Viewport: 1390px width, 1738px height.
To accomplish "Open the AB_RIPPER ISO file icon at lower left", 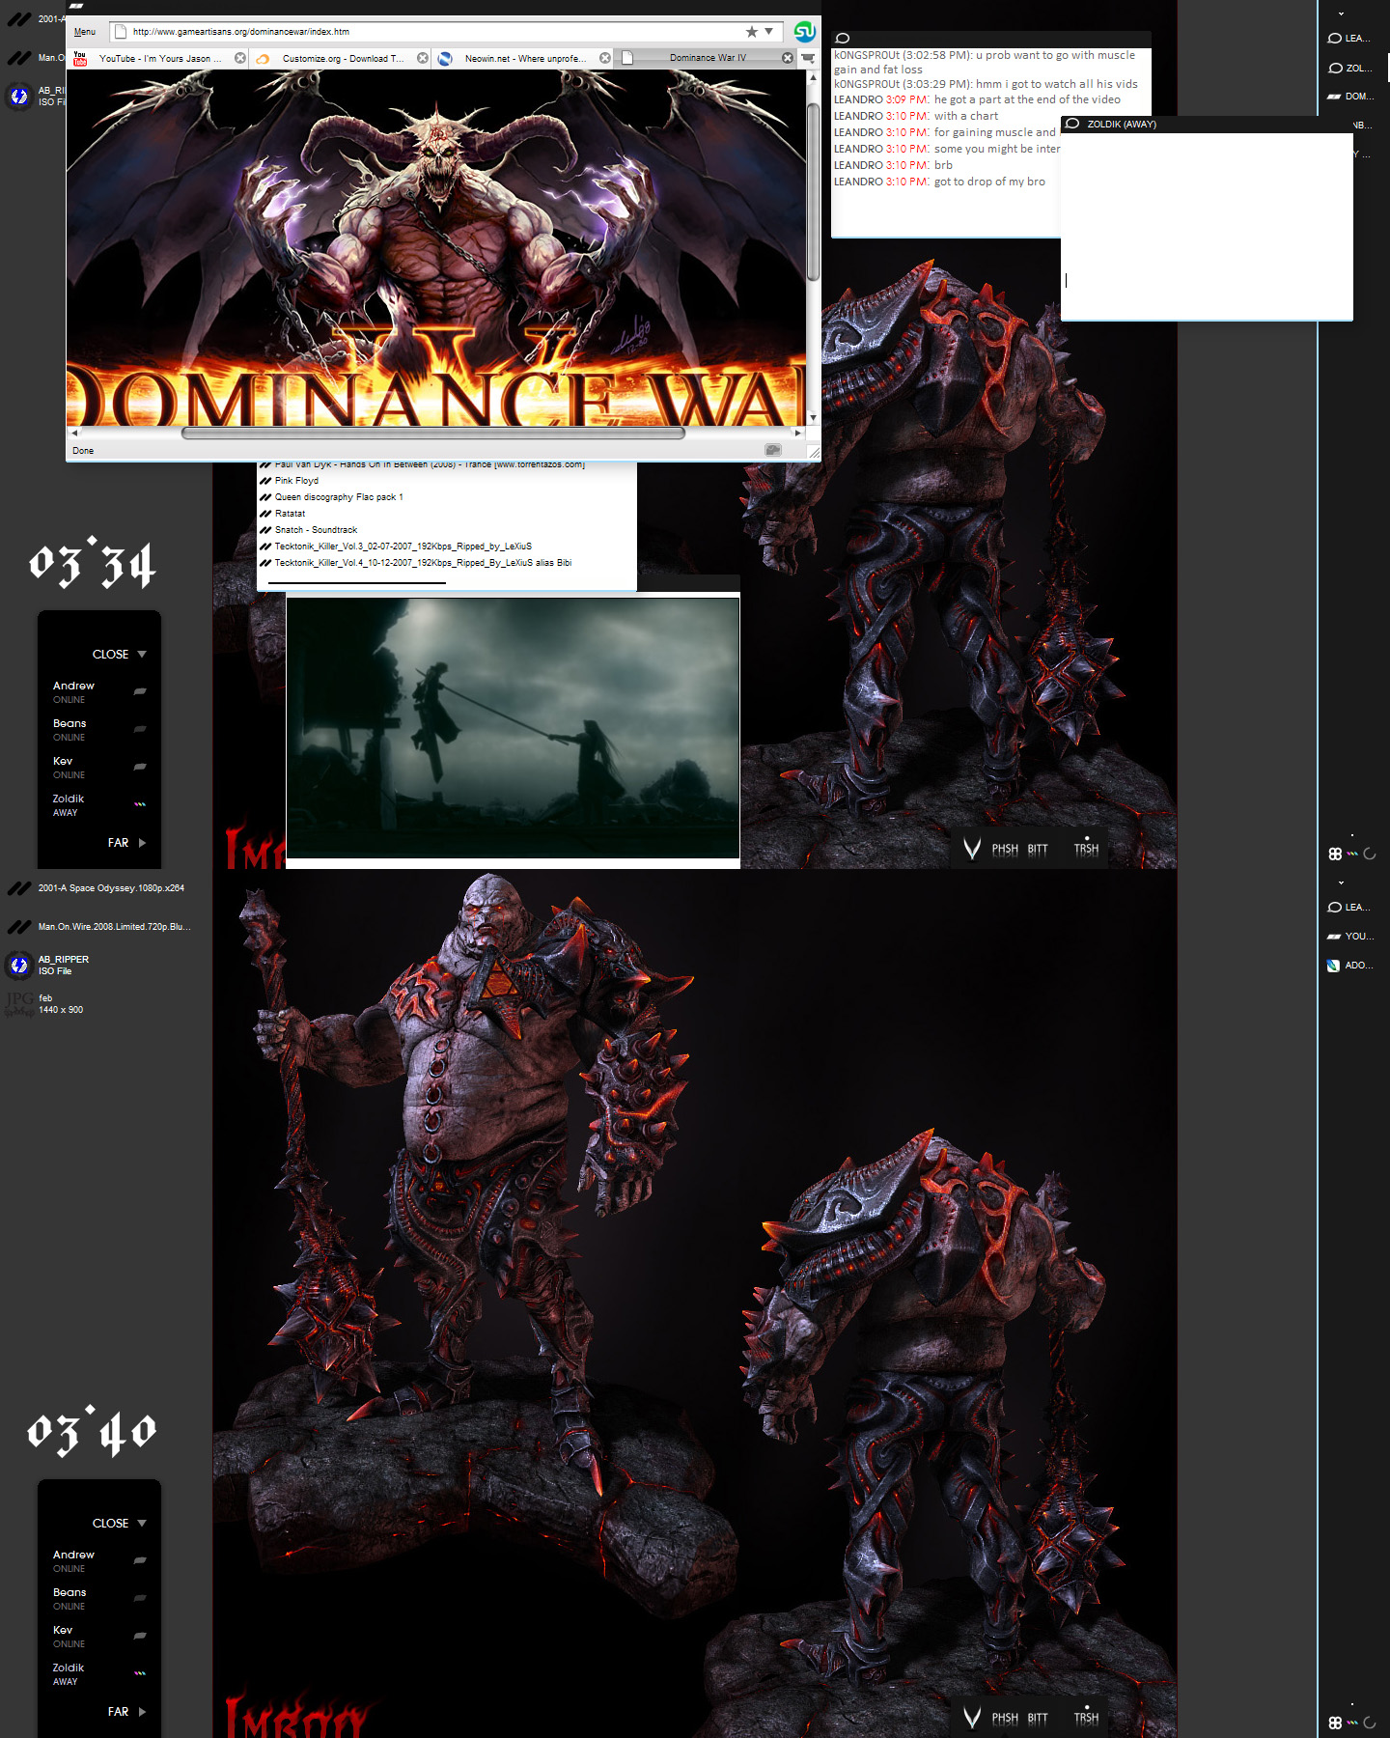I will 19,965.
